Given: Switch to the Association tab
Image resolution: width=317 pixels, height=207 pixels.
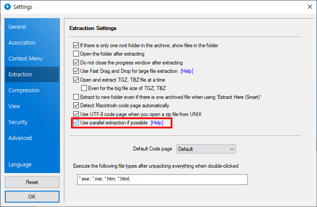Looking at the screenshot, I should [x=22, y=43].
